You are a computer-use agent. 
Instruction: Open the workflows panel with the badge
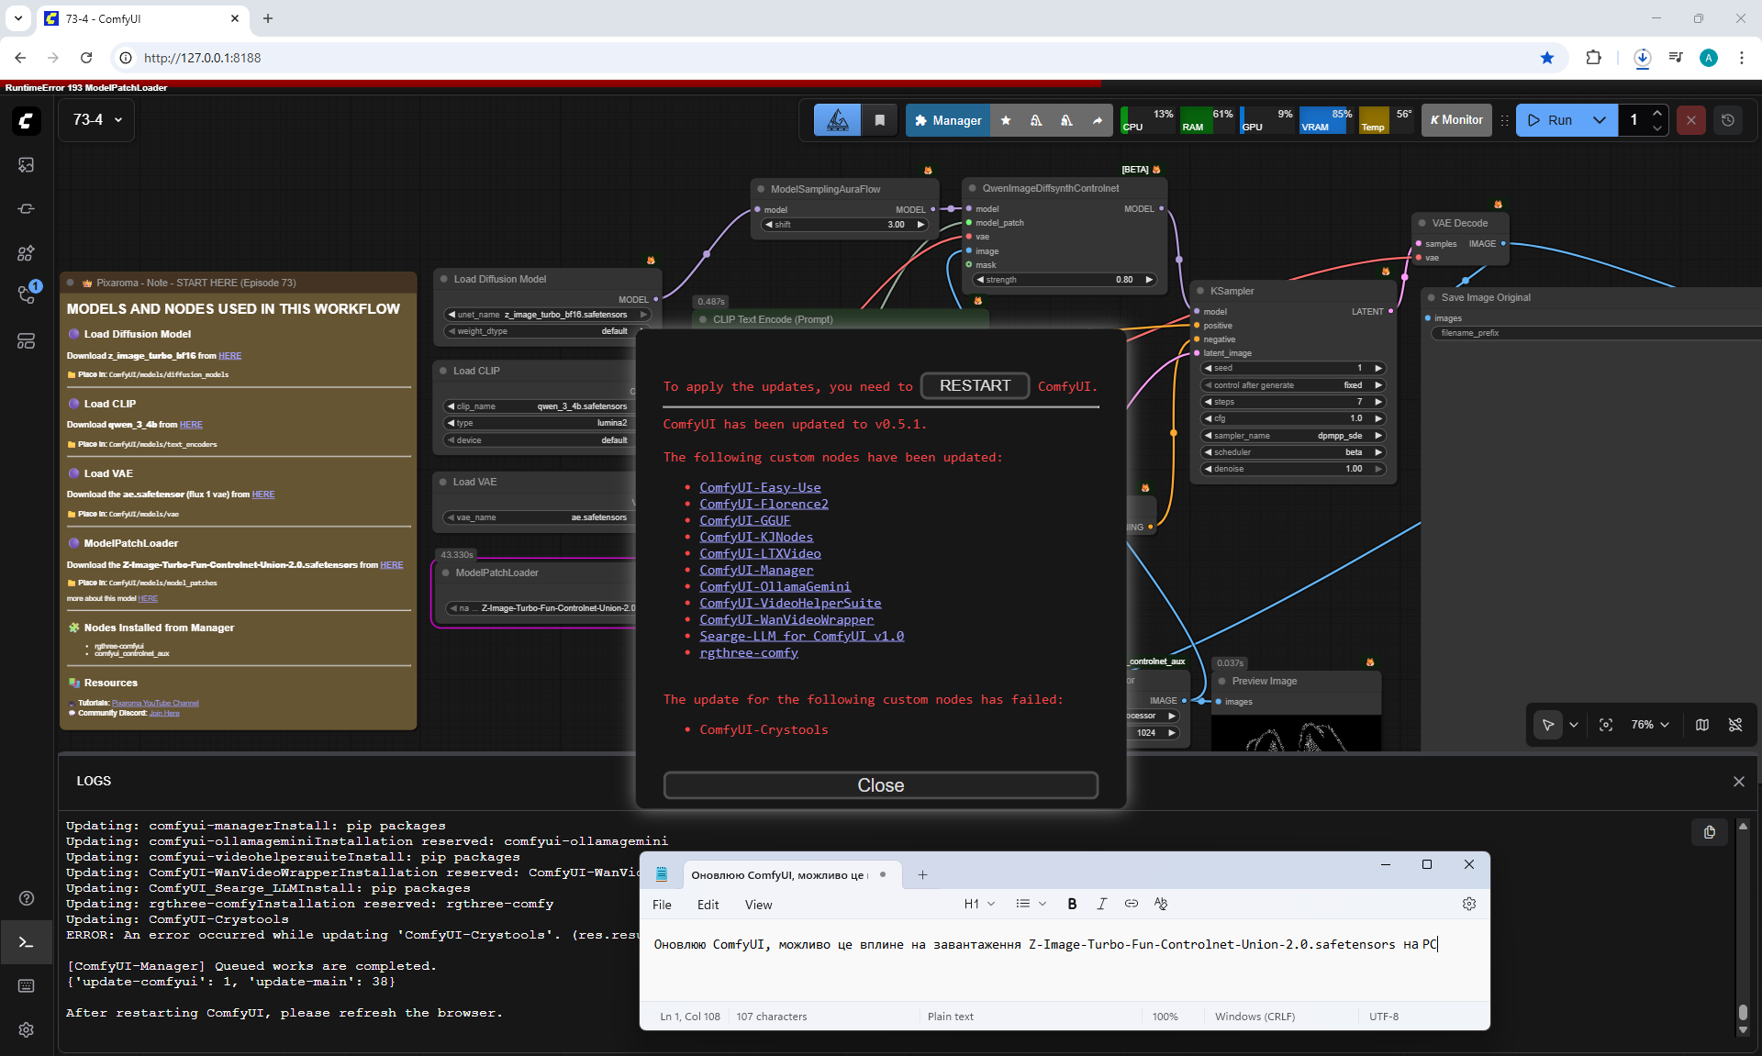(26, 294)
